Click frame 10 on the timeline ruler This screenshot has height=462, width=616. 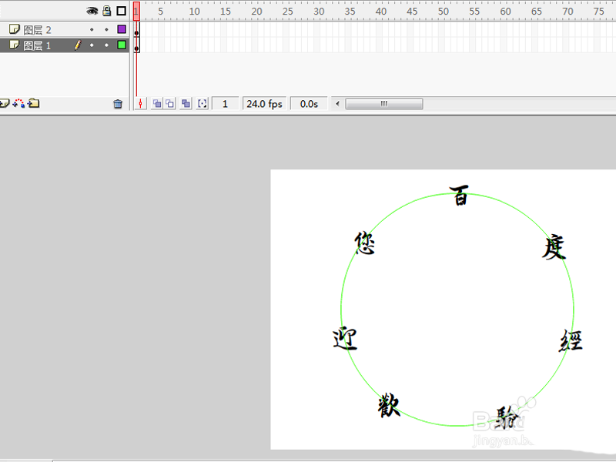click(x=195, y=11)
